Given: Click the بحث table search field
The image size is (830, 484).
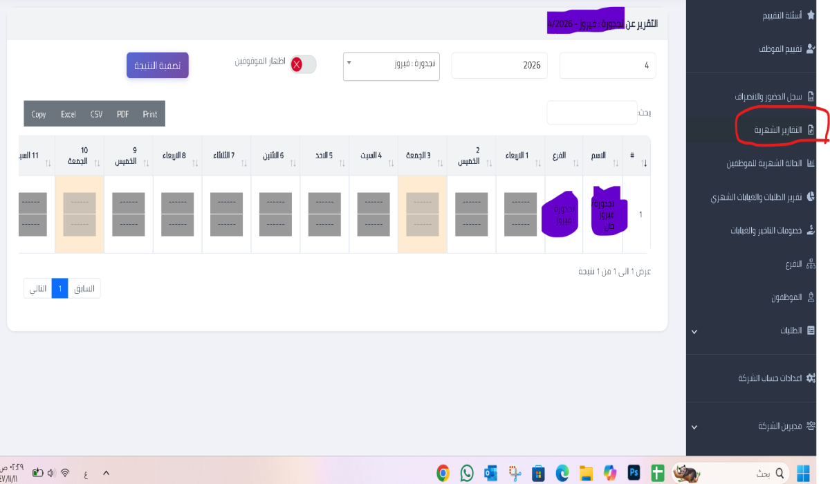Looking at the screenshot, I should point(591,113).
